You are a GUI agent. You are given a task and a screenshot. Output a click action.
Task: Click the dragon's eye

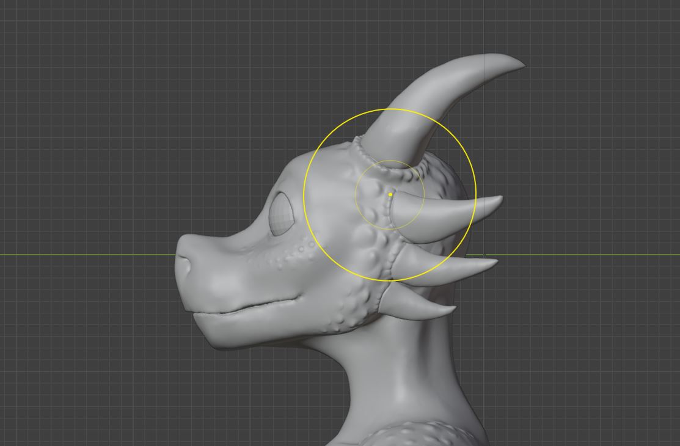[x=281, y=214]
